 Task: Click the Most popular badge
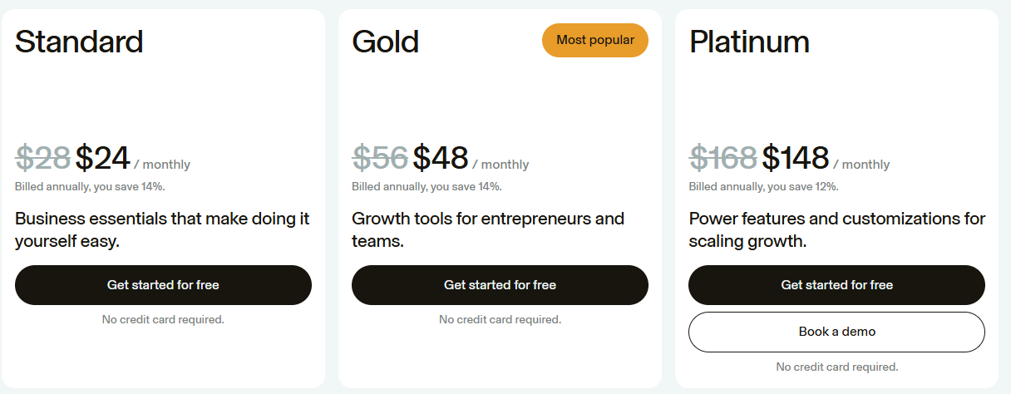click(594, 40)
